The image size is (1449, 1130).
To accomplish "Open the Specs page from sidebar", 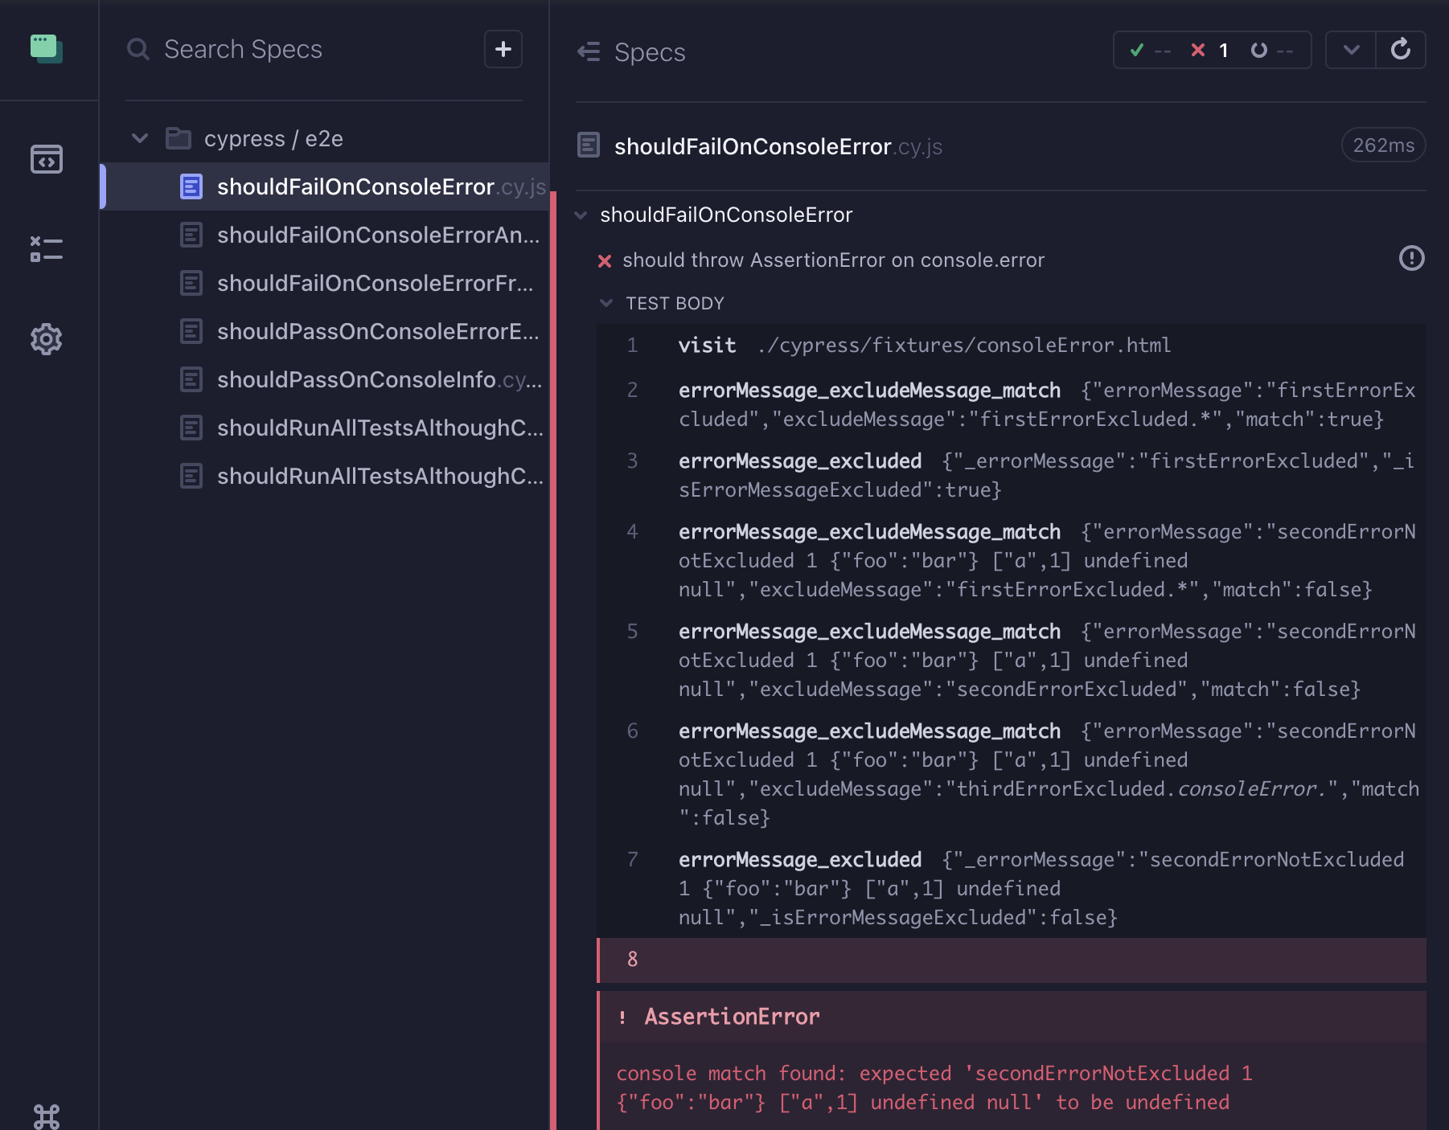I will (x=46, y=159).
